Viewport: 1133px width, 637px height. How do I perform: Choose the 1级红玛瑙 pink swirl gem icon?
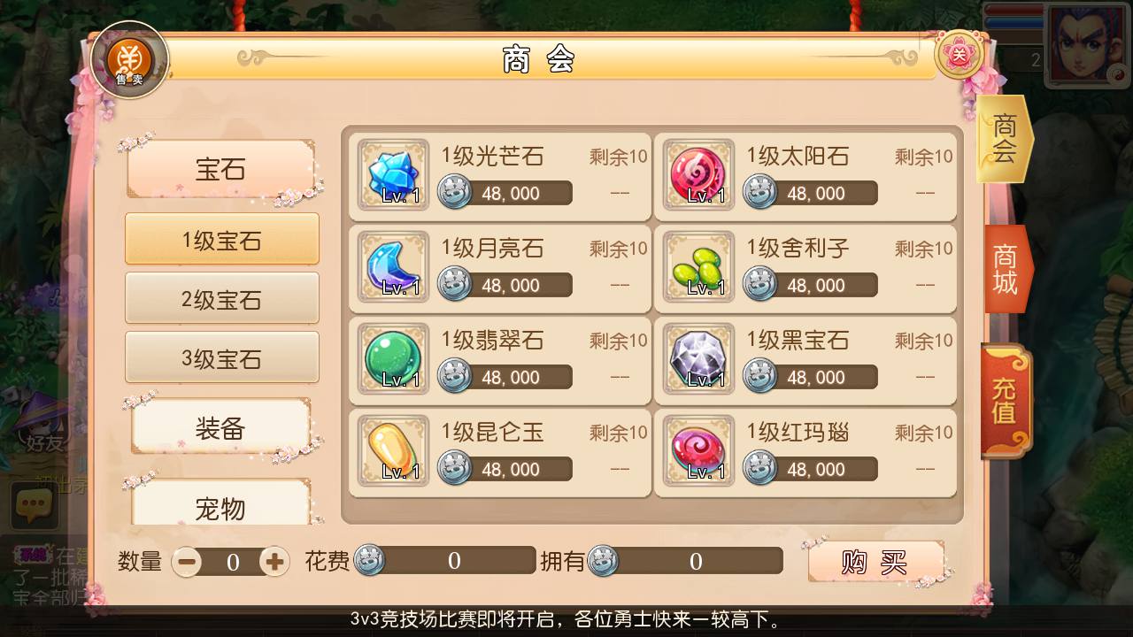pyautogui.click(x=698, y=451)
